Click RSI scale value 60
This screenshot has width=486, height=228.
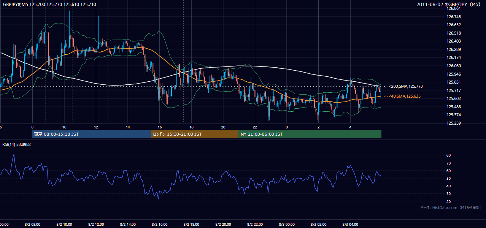[x=448, y=171]
